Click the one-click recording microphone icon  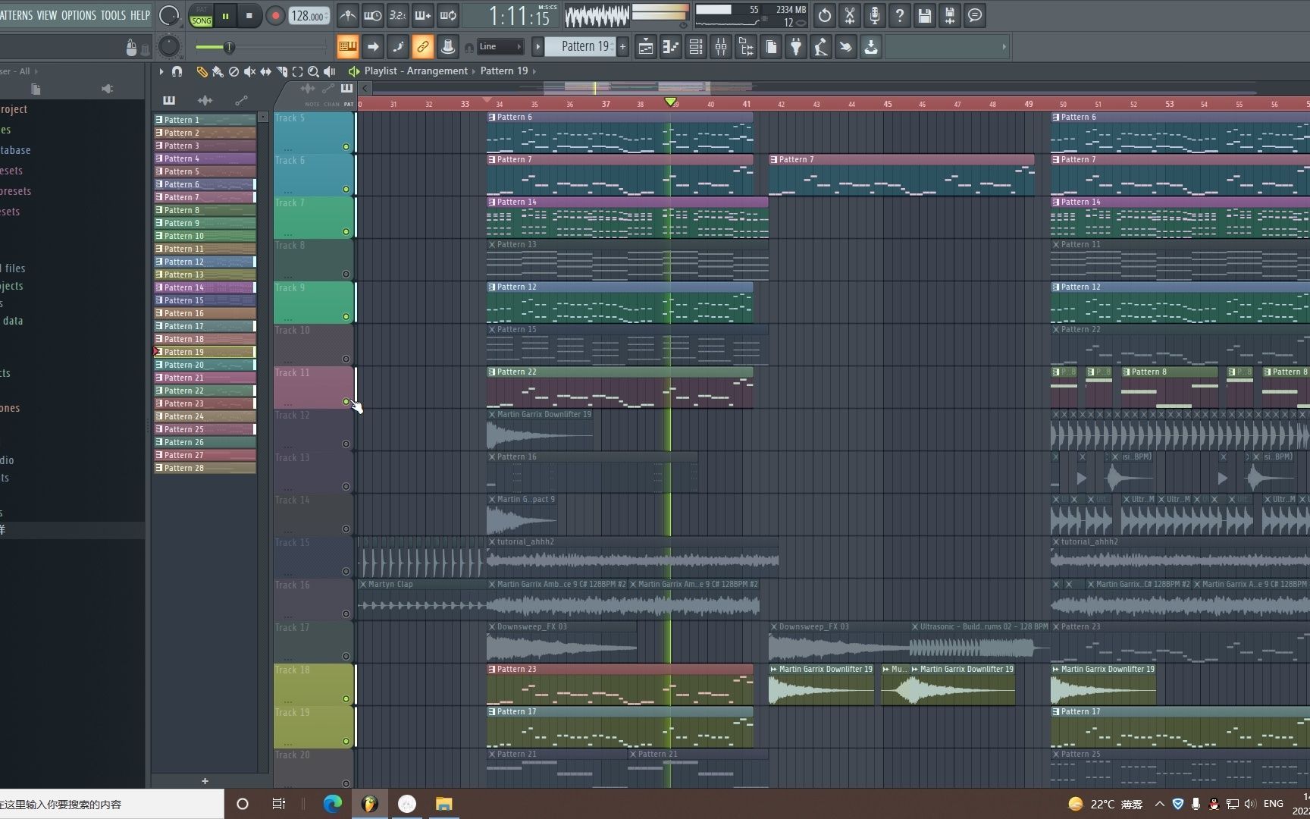875,15
